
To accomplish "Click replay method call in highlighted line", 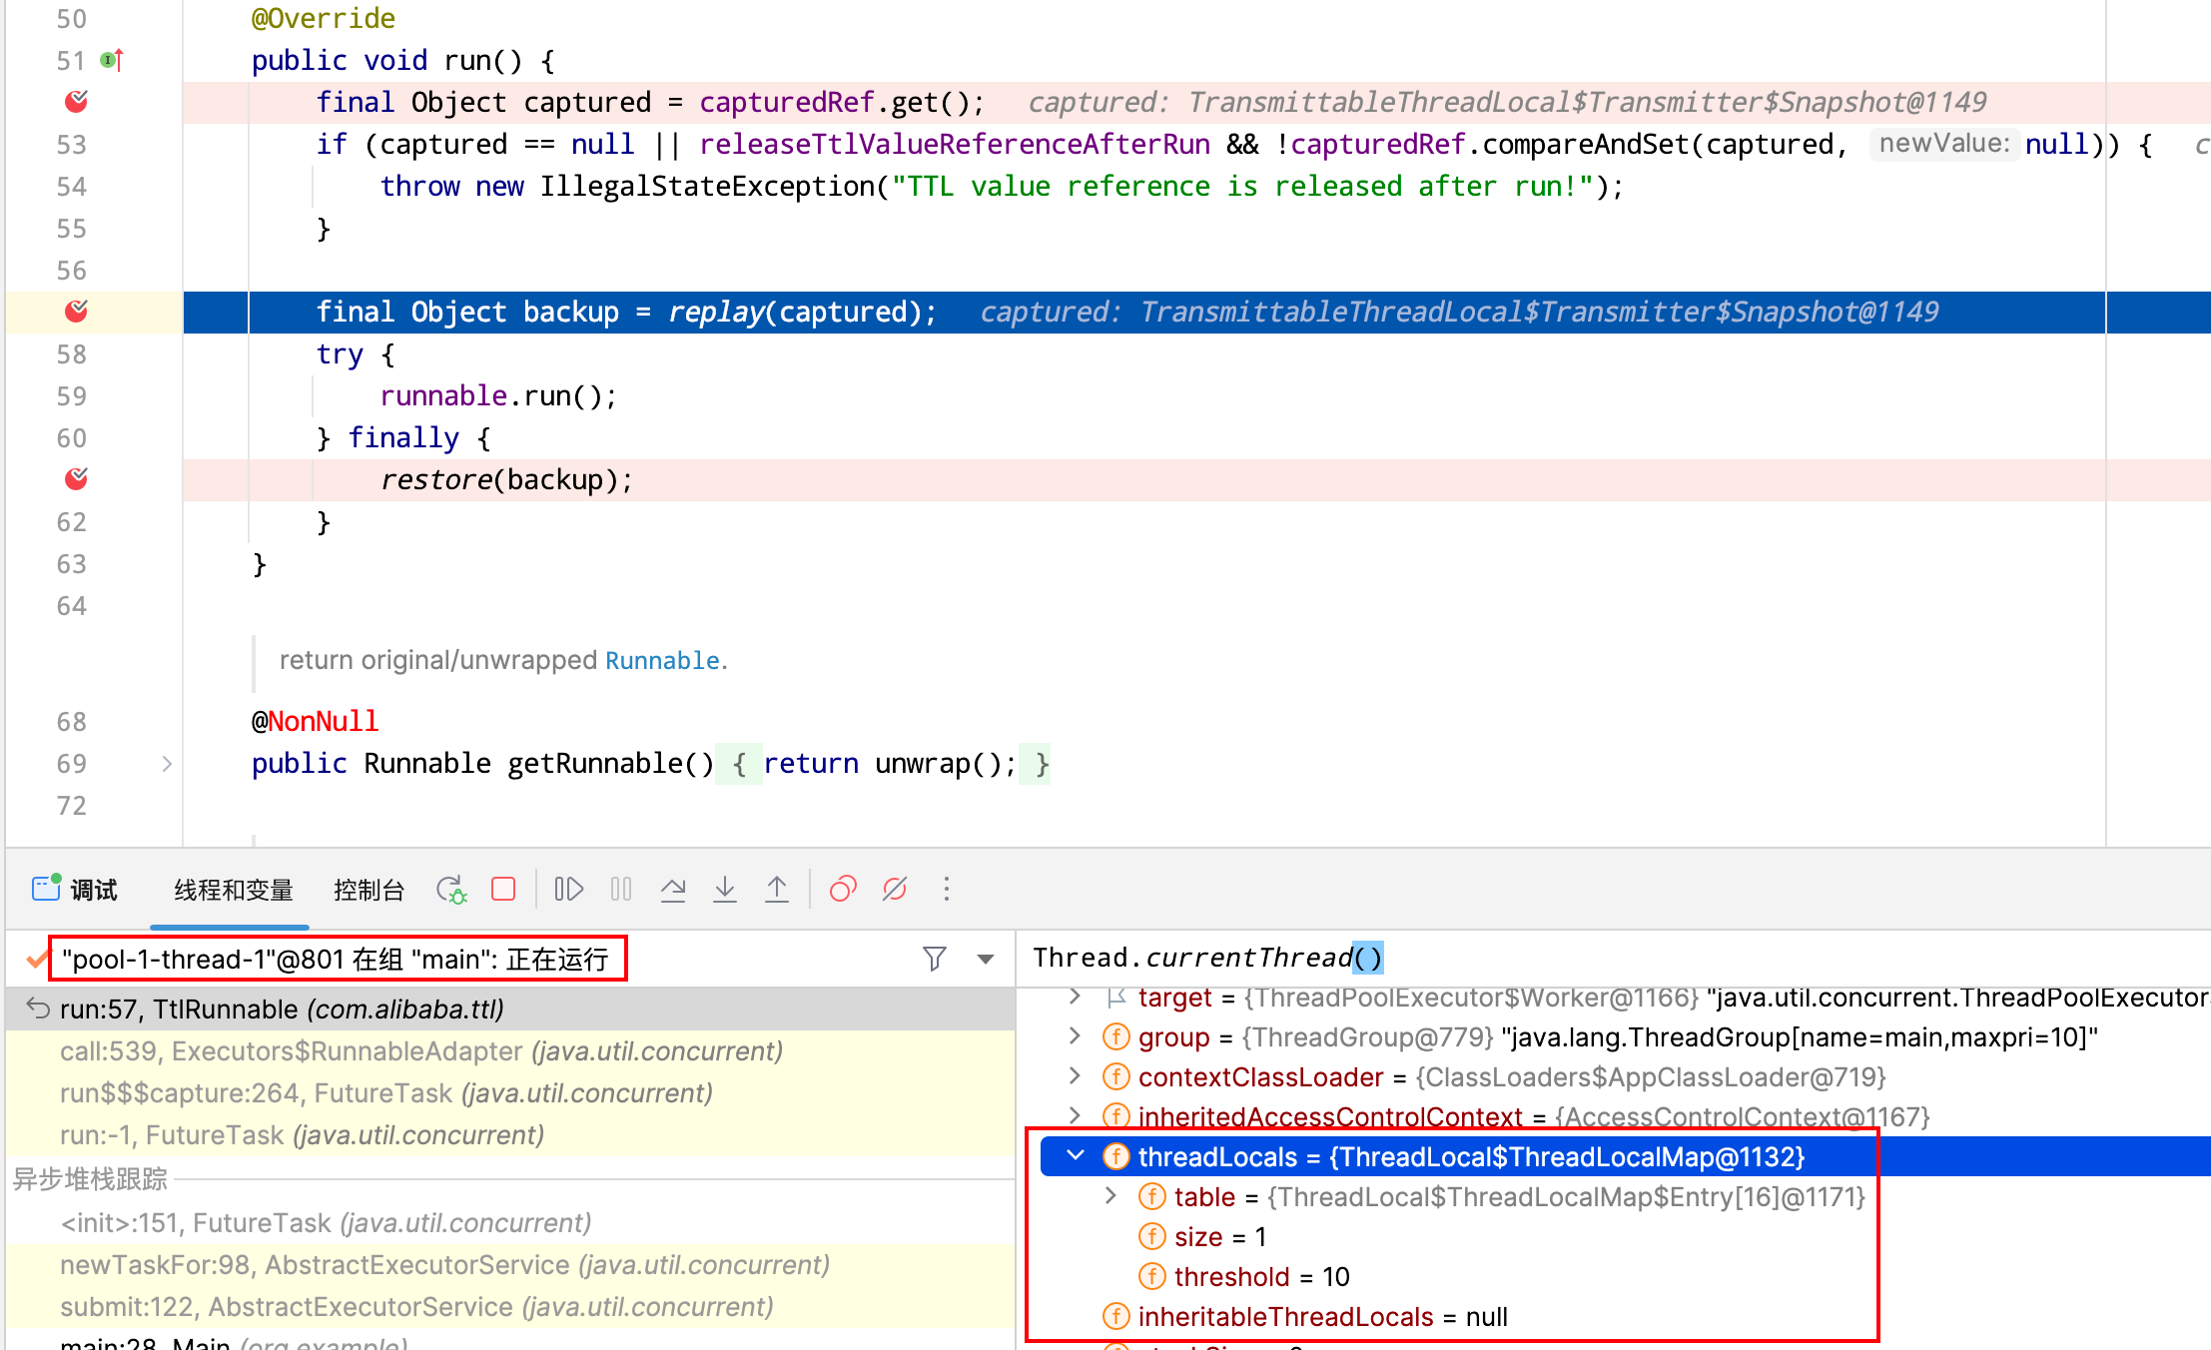I will pyautogui.click(x=715, y=313).
